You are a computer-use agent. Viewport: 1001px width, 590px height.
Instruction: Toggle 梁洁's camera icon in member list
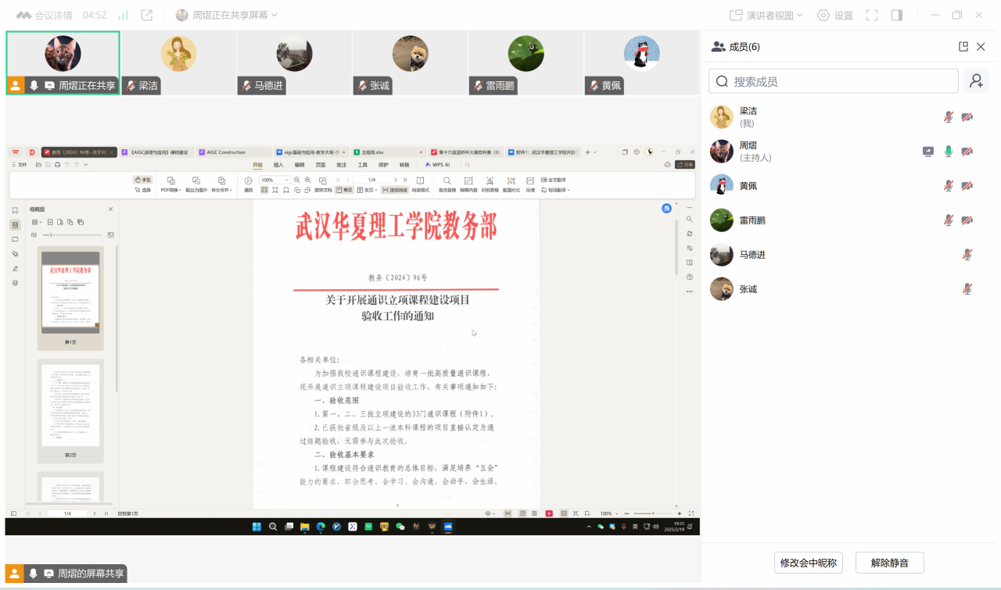(967, 117)
